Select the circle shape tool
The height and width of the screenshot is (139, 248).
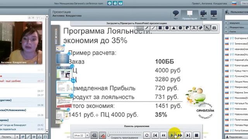[x=167, y=28]
